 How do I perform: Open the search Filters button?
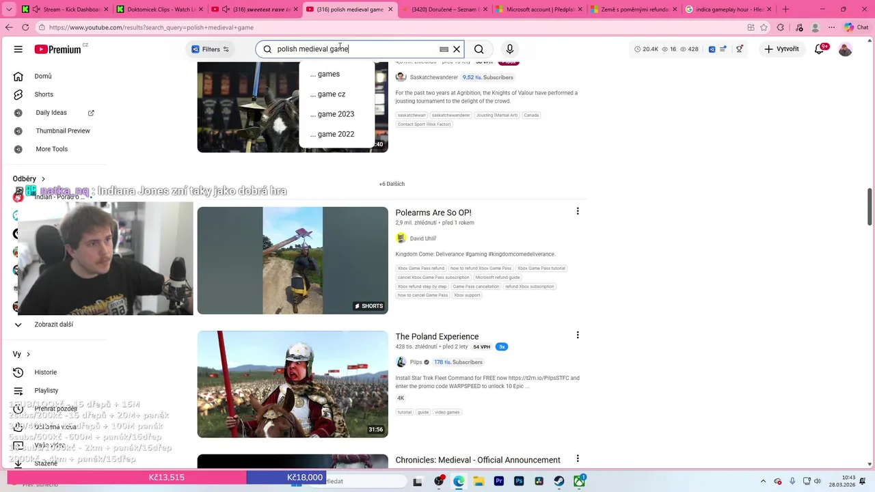coord(210,49)
